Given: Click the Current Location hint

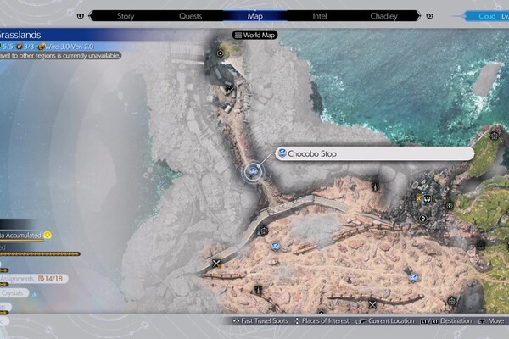Looking at the screenshot, I should [385, 321].
